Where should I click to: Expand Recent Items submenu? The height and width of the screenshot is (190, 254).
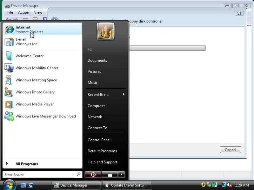tap(106, 94)
